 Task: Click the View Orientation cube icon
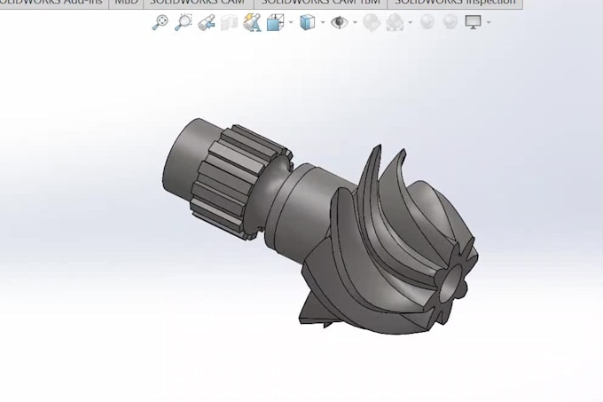tap(276, 22)
